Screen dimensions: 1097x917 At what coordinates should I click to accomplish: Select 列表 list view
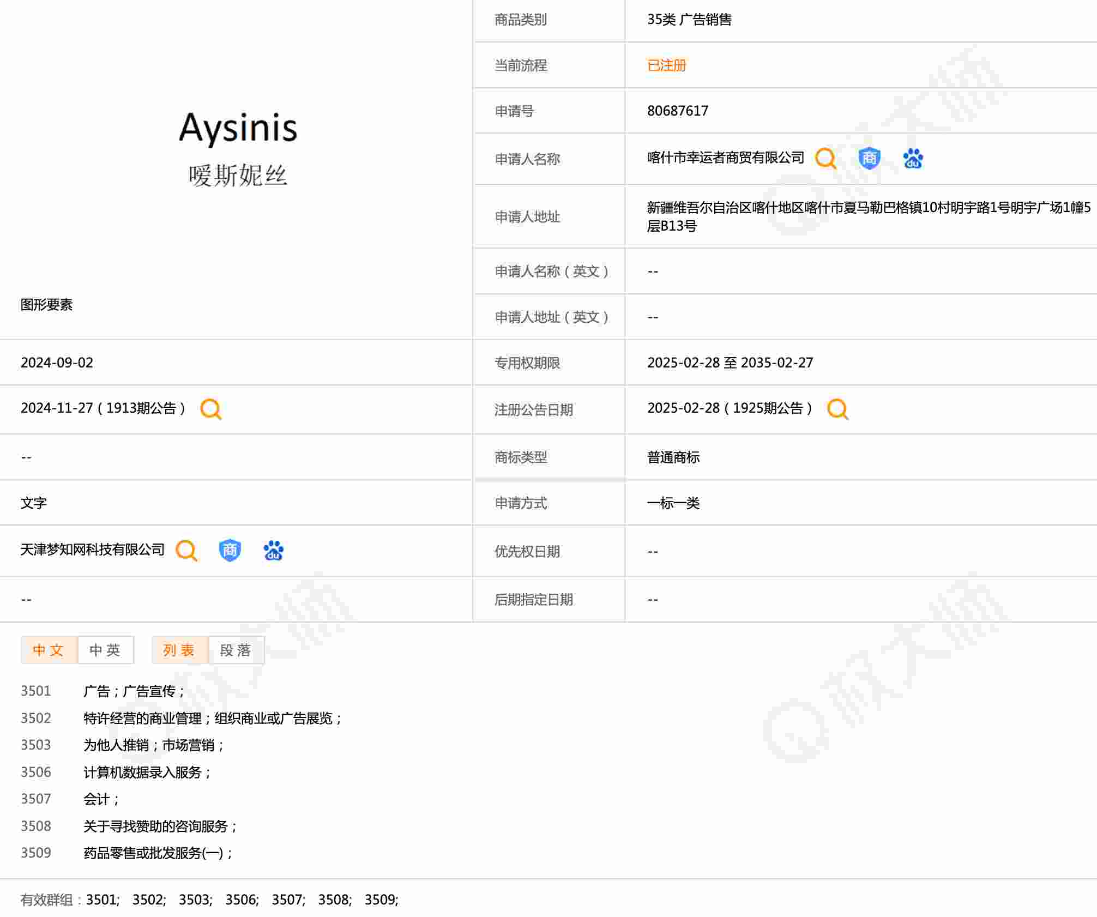tap(179, 650)
